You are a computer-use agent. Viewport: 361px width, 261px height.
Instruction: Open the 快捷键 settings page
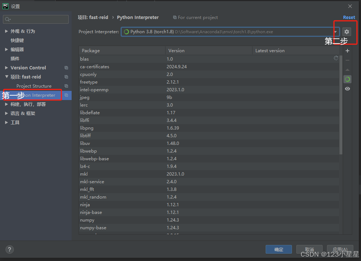point(17,41)
